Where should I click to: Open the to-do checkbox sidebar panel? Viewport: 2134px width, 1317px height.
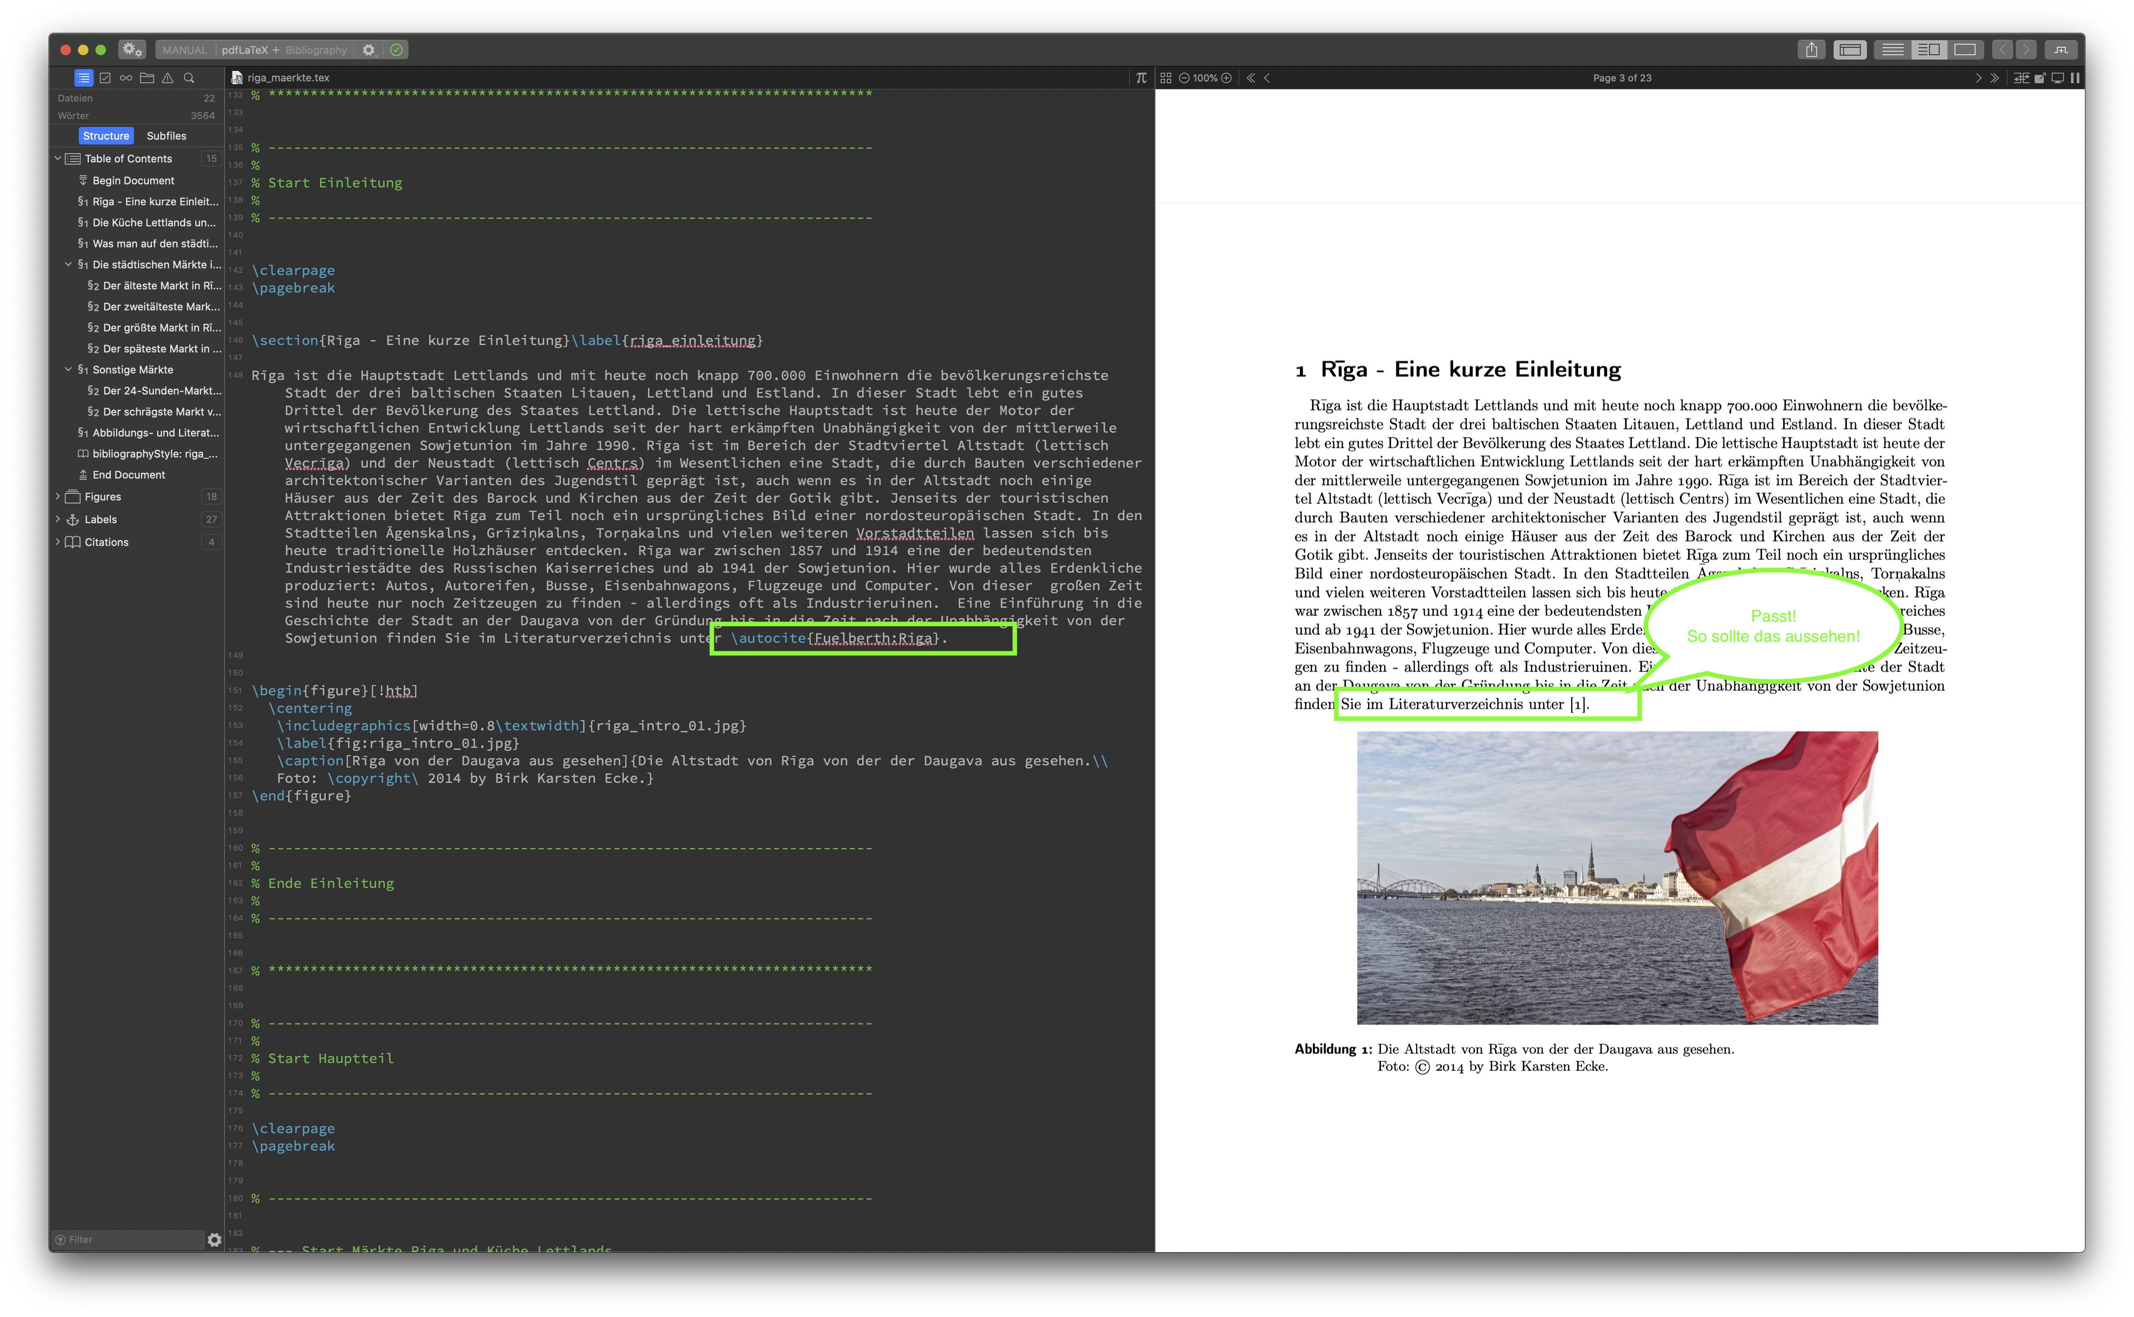pos(106,77)
